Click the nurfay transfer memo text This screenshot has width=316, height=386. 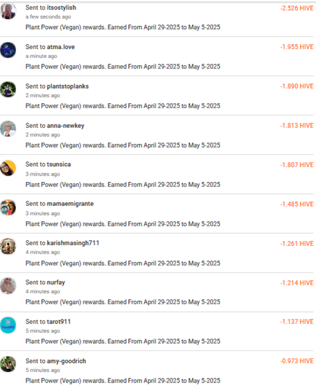point(123,302)
